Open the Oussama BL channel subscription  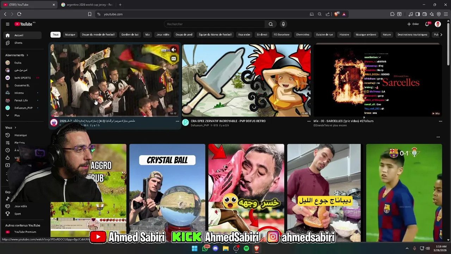(22, 85)
